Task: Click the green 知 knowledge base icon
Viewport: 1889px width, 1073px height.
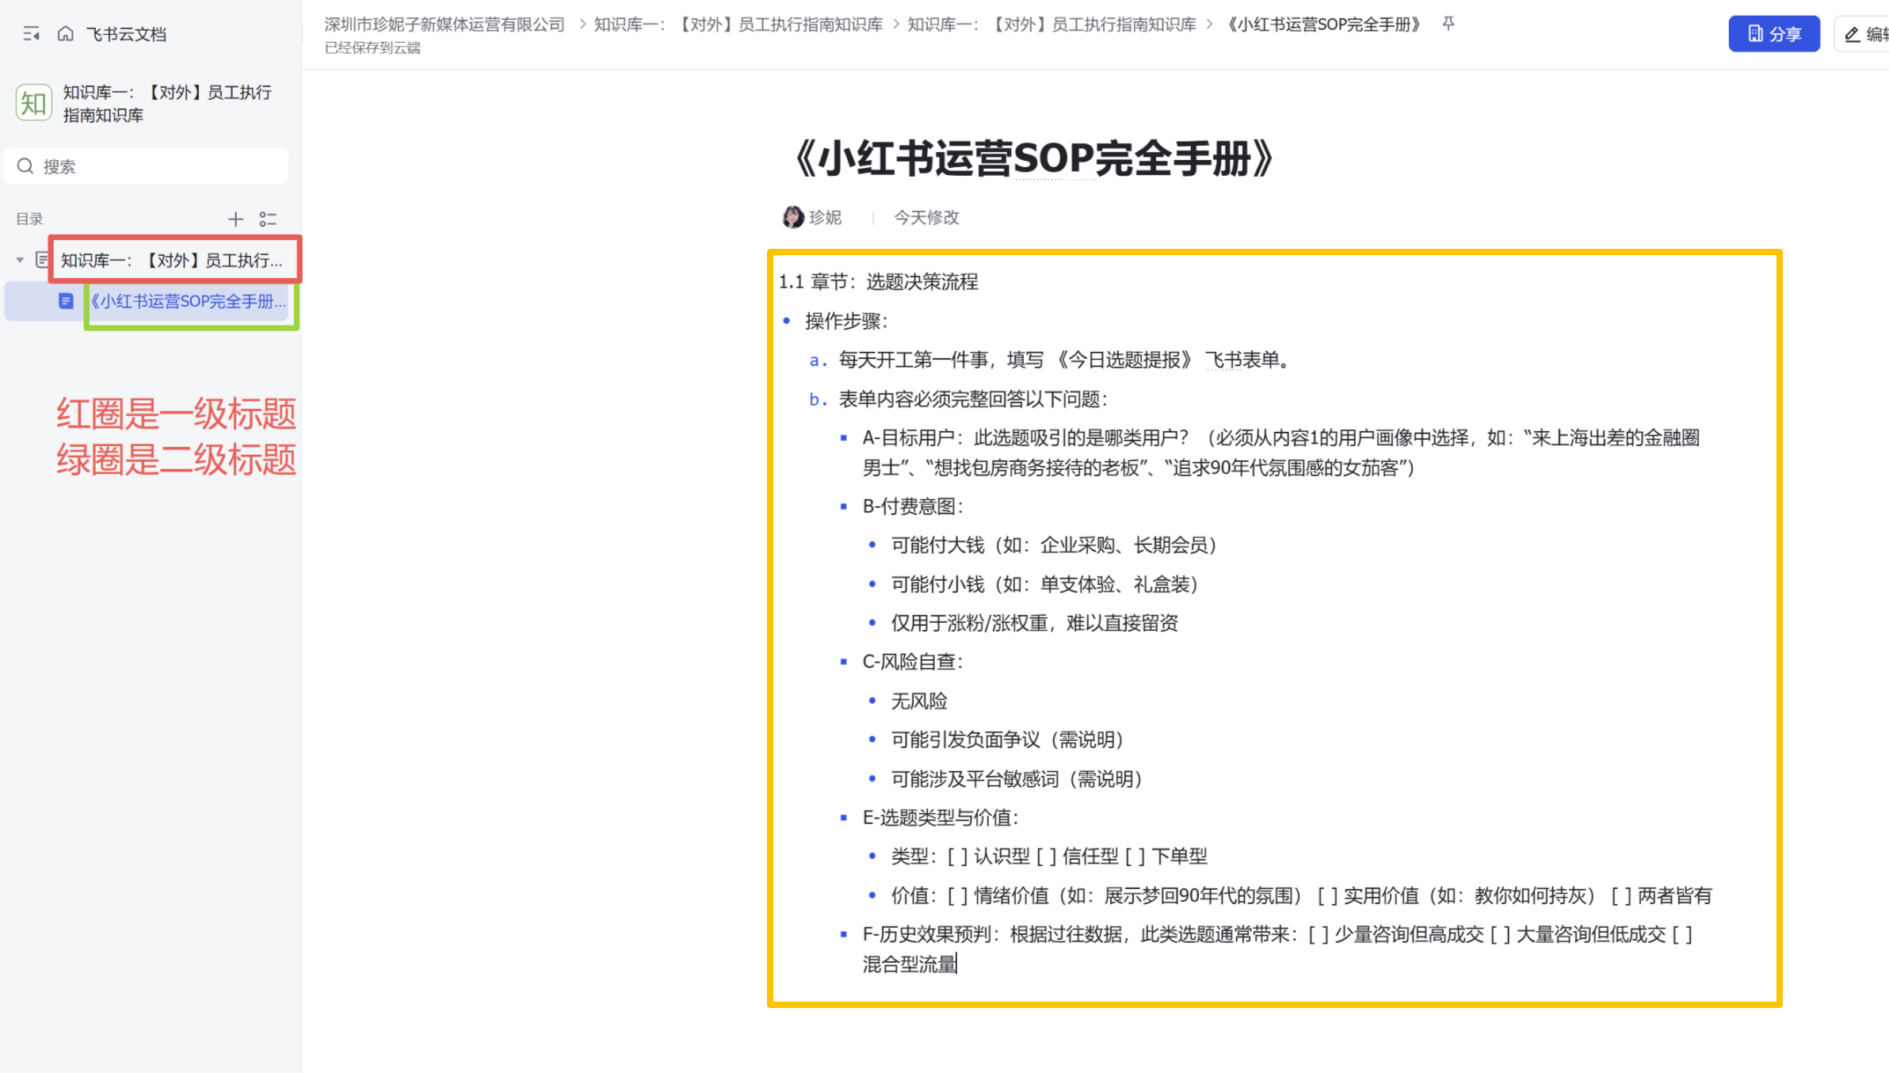Action: pyautogui.click(x=33, y=104)
